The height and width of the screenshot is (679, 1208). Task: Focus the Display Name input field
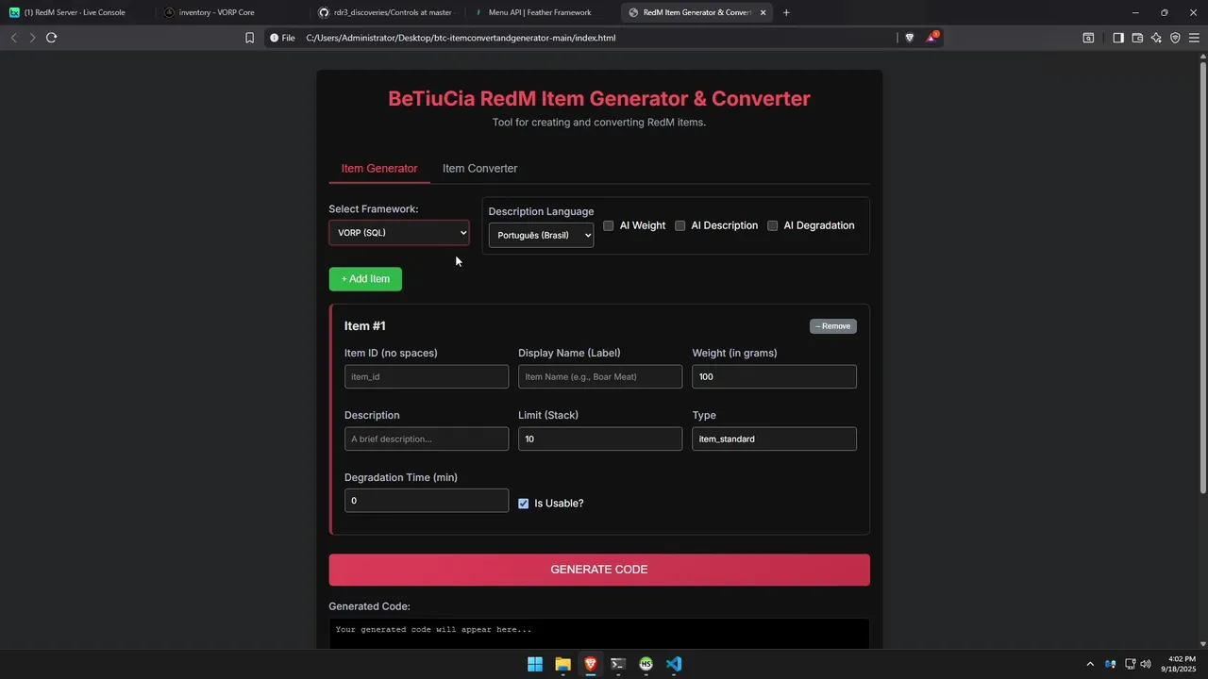click(x=600, y=376)
